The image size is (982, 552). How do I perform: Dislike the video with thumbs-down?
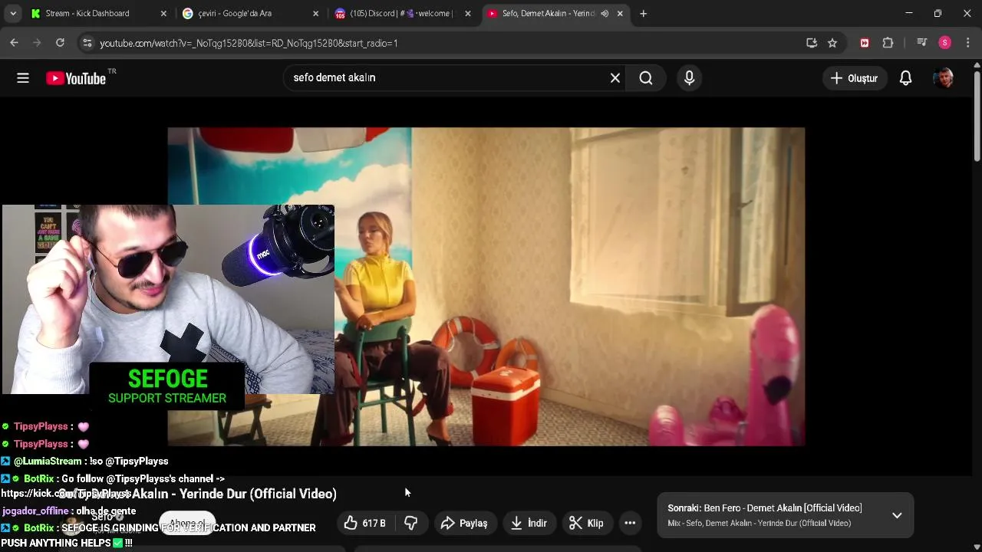(x=411, y=523)
